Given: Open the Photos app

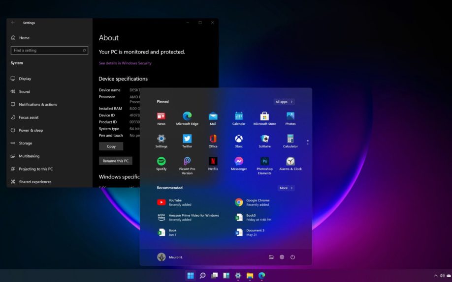Looking at the screenshot, I should pyautogui.click(x=291, y=118).
